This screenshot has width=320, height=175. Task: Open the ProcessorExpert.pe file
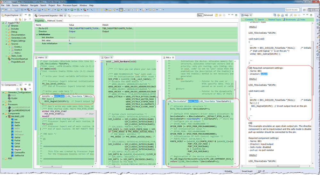pyautogui.click(x=19, y=59)
